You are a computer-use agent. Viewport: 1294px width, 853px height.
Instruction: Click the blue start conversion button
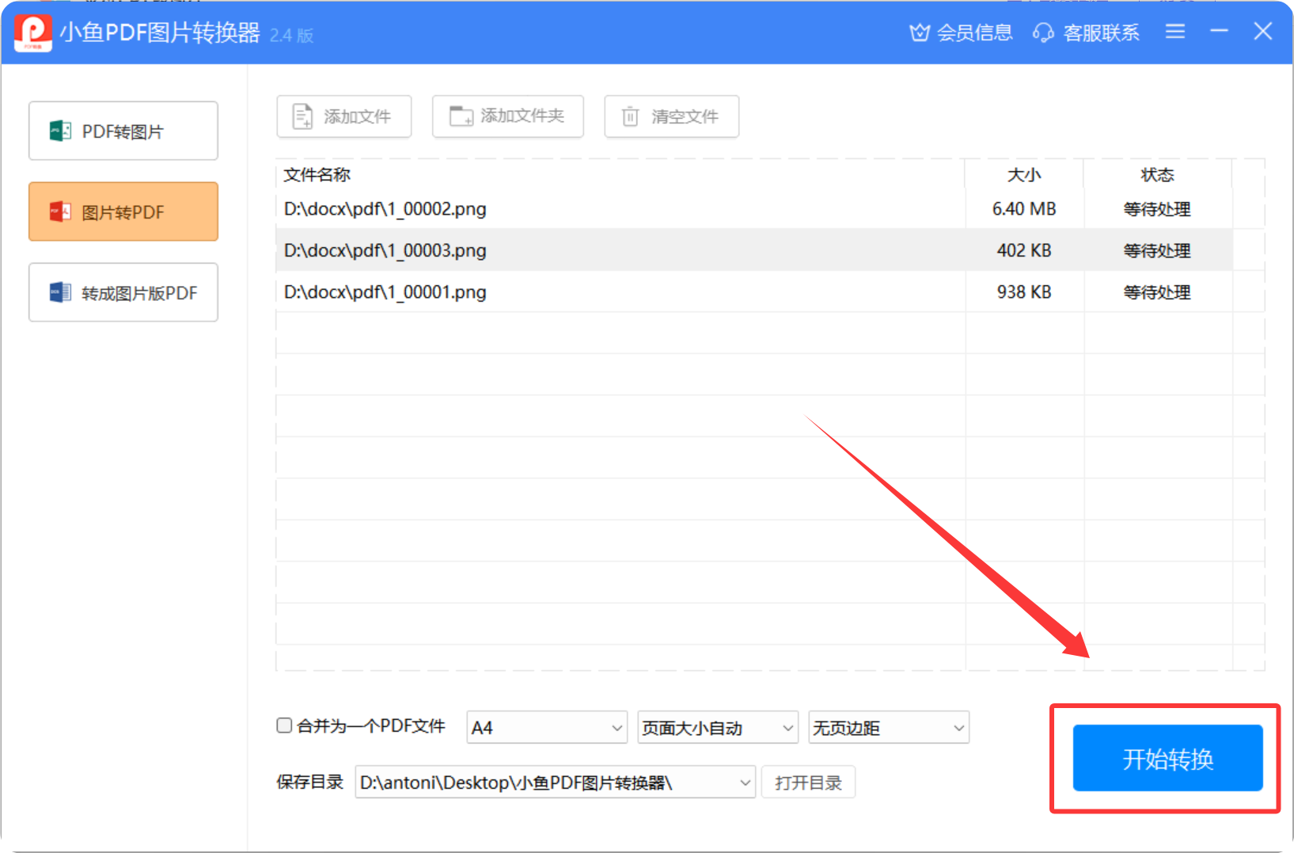pos(1167,759)
